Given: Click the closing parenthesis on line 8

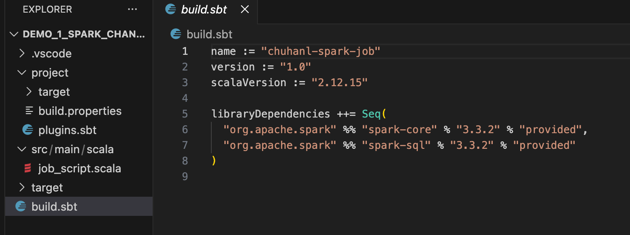Looking at the screenshot, I should [214, 161].
